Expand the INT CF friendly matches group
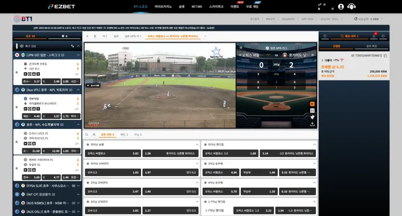402x216 pixels. pyautogui.click(x=78, y=194)
